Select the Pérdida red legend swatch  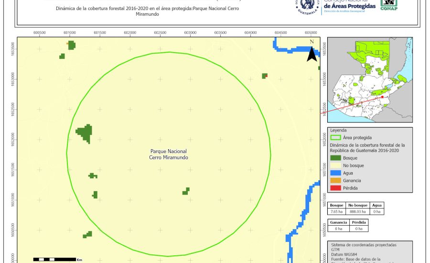(x=336, y=188)
